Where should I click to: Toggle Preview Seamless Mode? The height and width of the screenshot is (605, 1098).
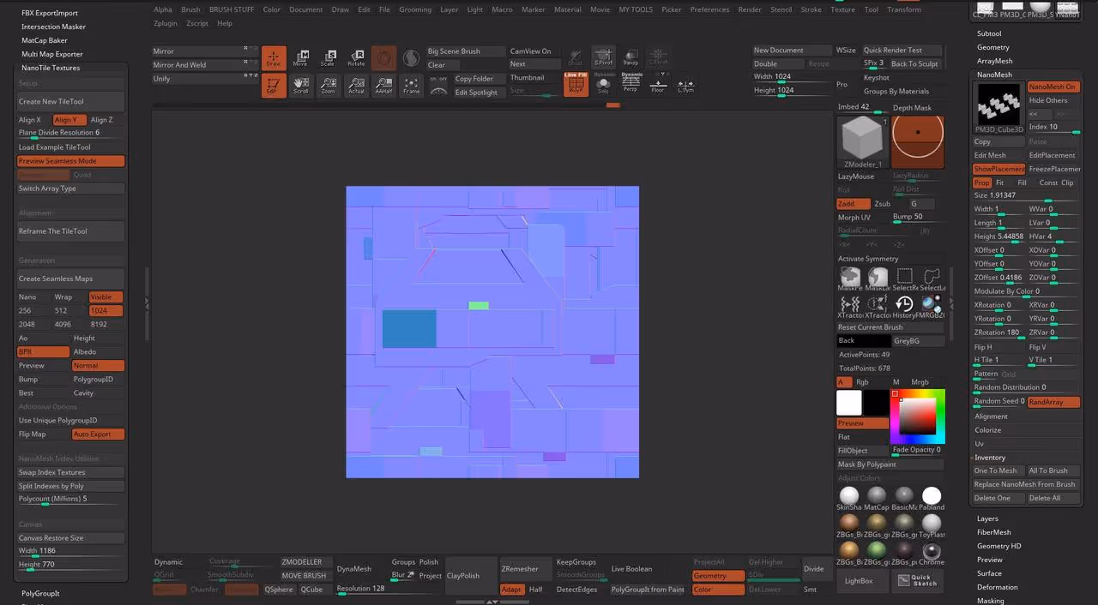pos(71,161)
